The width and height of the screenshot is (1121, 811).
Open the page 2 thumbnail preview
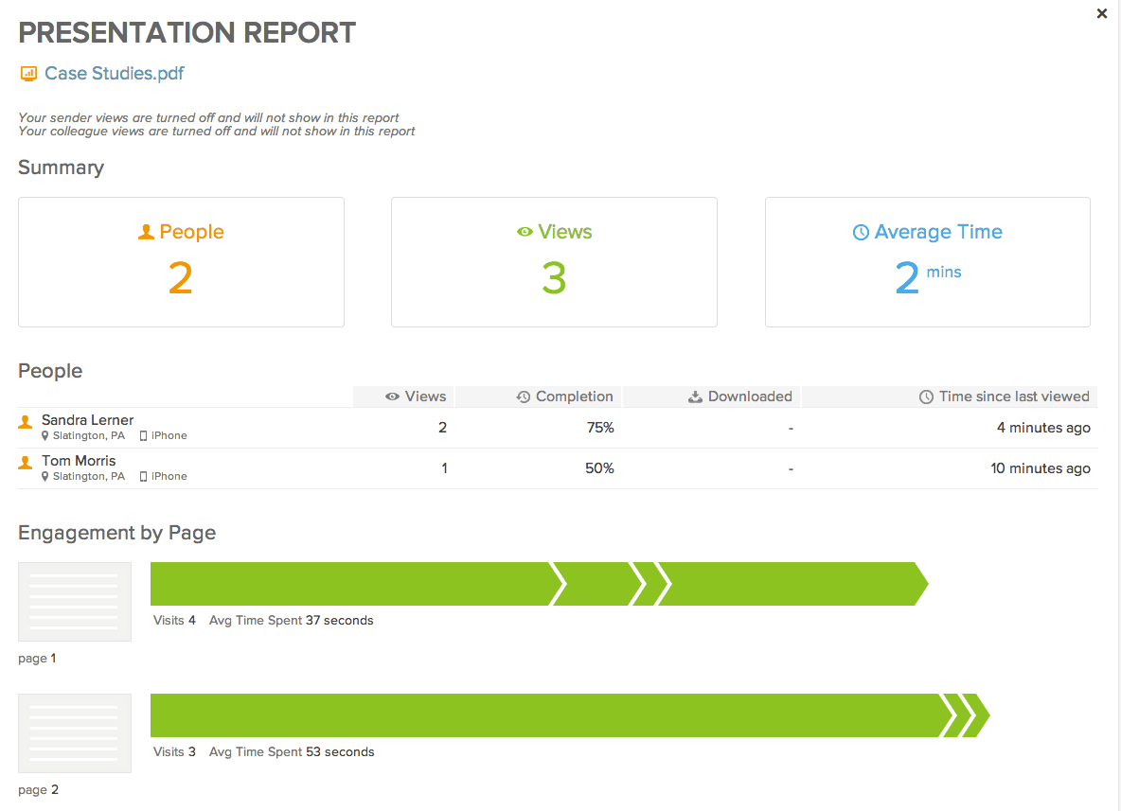point(74,732)
